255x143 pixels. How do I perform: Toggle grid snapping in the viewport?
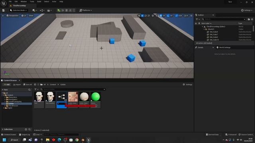tap(161, 15)
